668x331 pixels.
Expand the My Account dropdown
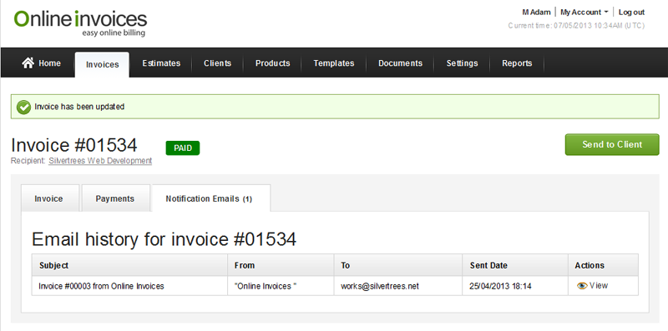point(584,13)
